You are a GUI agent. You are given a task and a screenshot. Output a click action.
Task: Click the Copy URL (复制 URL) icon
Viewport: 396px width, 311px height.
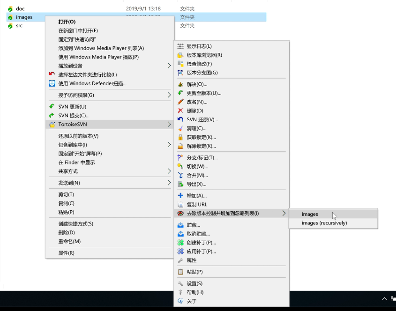click(x=180, y=205)
